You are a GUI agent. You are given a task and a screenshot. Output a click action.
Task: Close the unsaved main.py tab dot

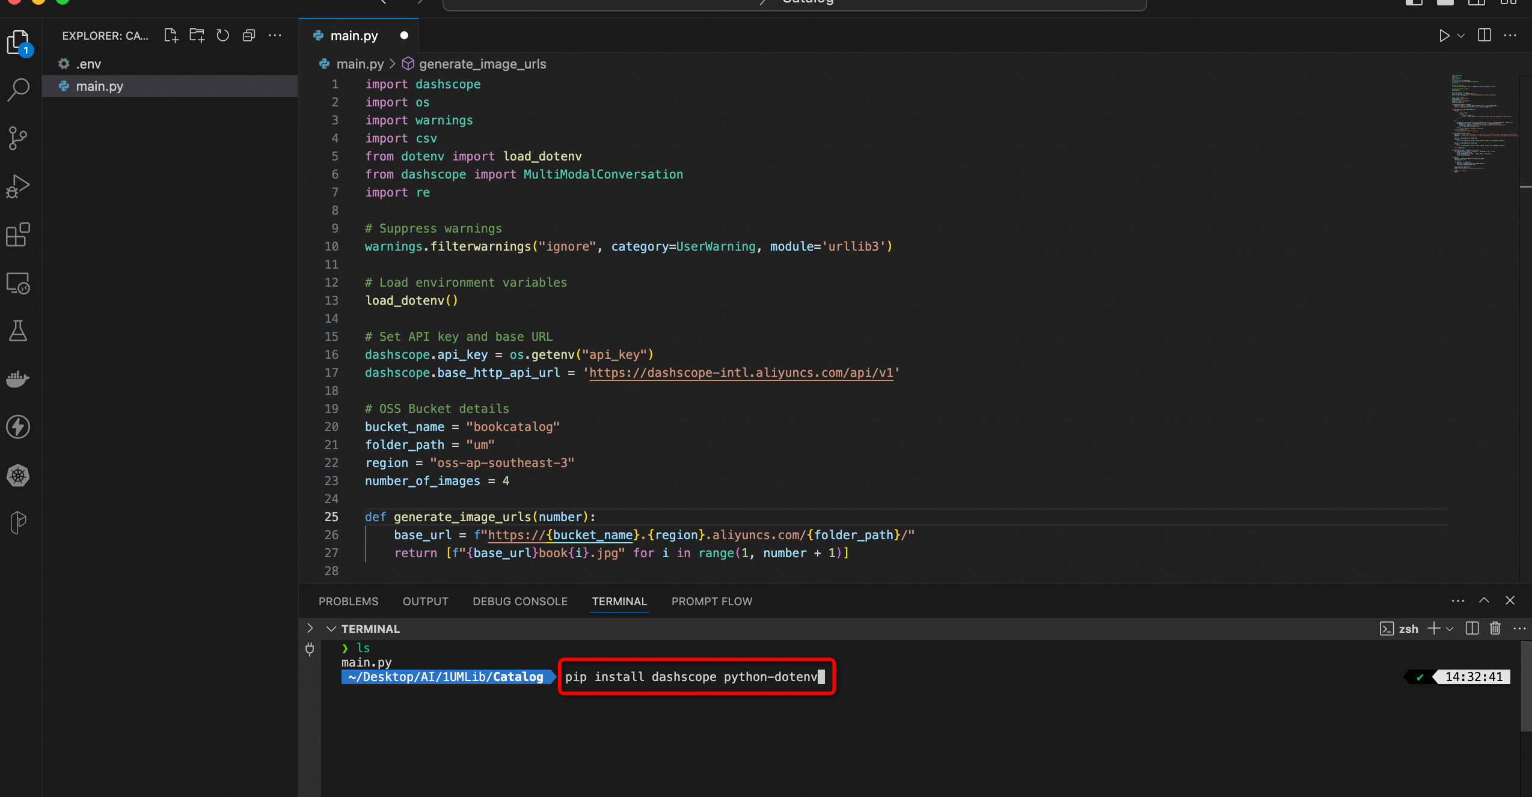[x=404, y=35]
